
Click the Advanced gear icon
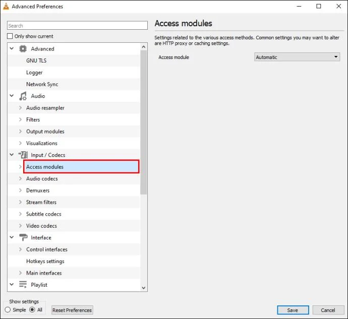[x=23, y=49]
